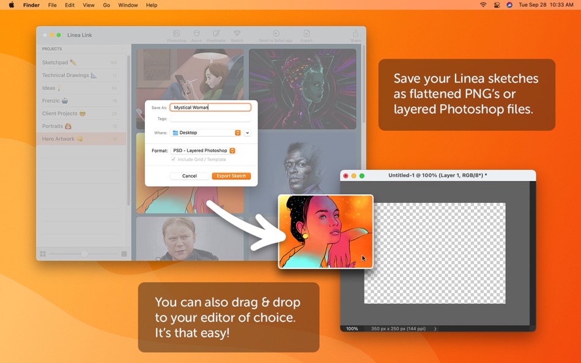The height and width of the screenshot is (363, 581).
Task: Click the 100% zoom field in Photoshop
Action: [x=352, y=329]
